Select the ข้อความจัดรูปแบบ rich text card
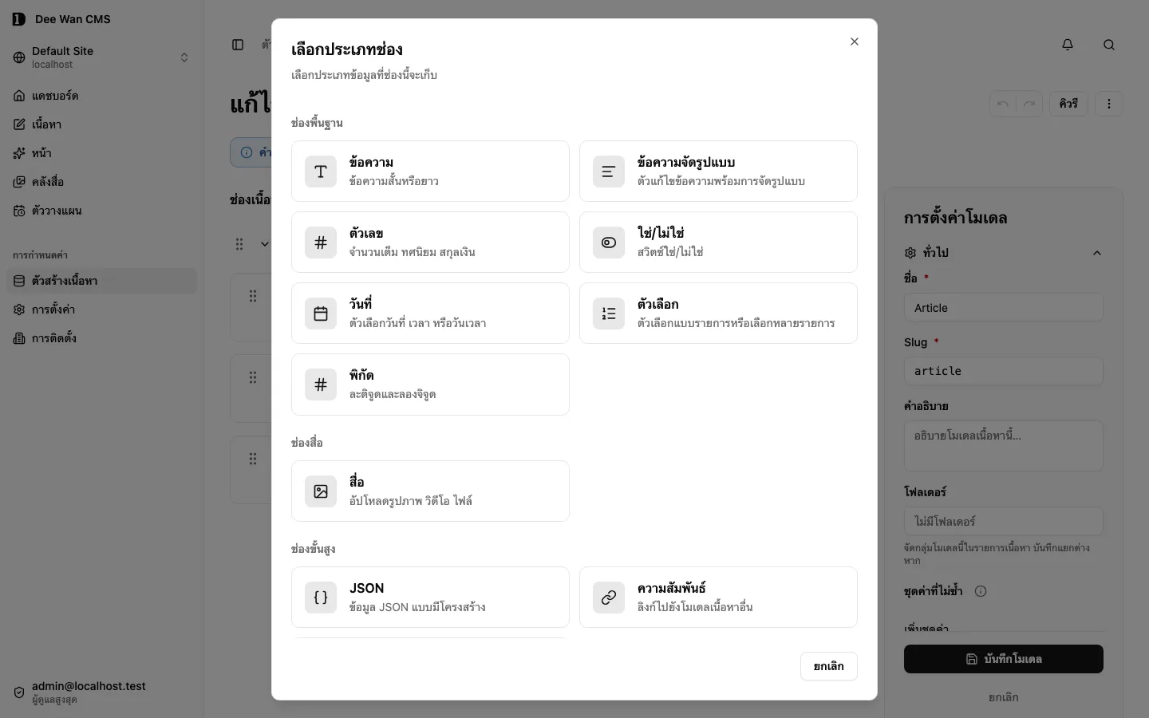Viewport: 1149px width, 718px height. (718, 172)
